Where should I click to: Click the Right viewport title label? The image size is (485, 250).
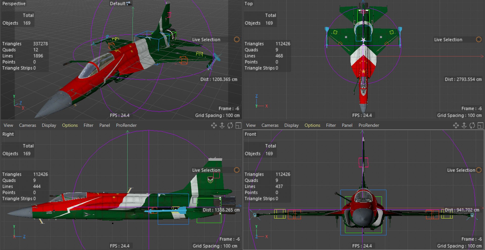click(x=8, y=134)
